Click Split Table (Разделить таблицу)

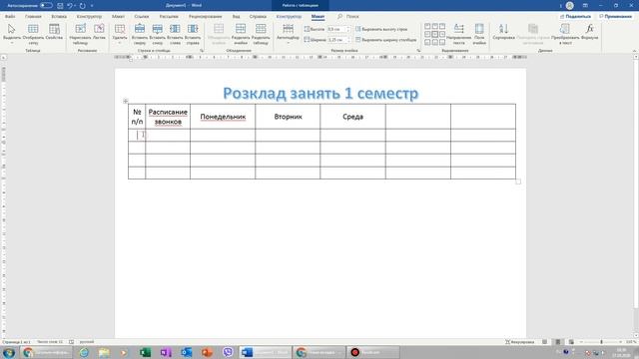pyautogui.click(x=261, y=34)
